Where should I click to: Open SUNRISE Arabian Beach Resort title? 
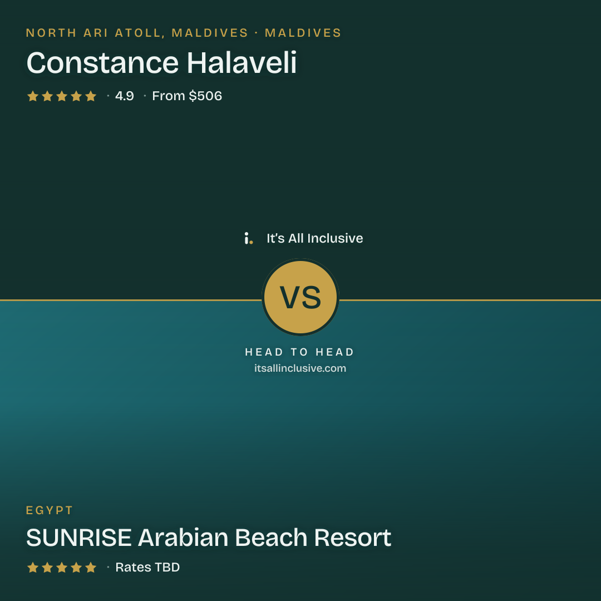coord(209,538)
